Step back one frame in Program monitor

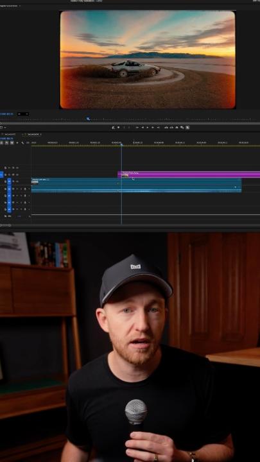143,127
